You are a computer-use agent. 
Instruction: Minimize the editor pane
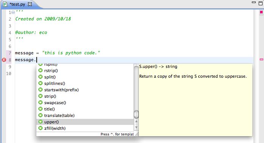click(x=253, y=2)
